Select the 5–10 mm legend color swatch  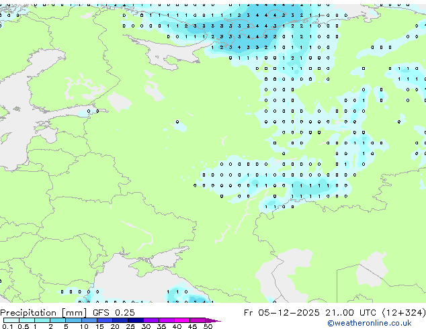point(73,320)
